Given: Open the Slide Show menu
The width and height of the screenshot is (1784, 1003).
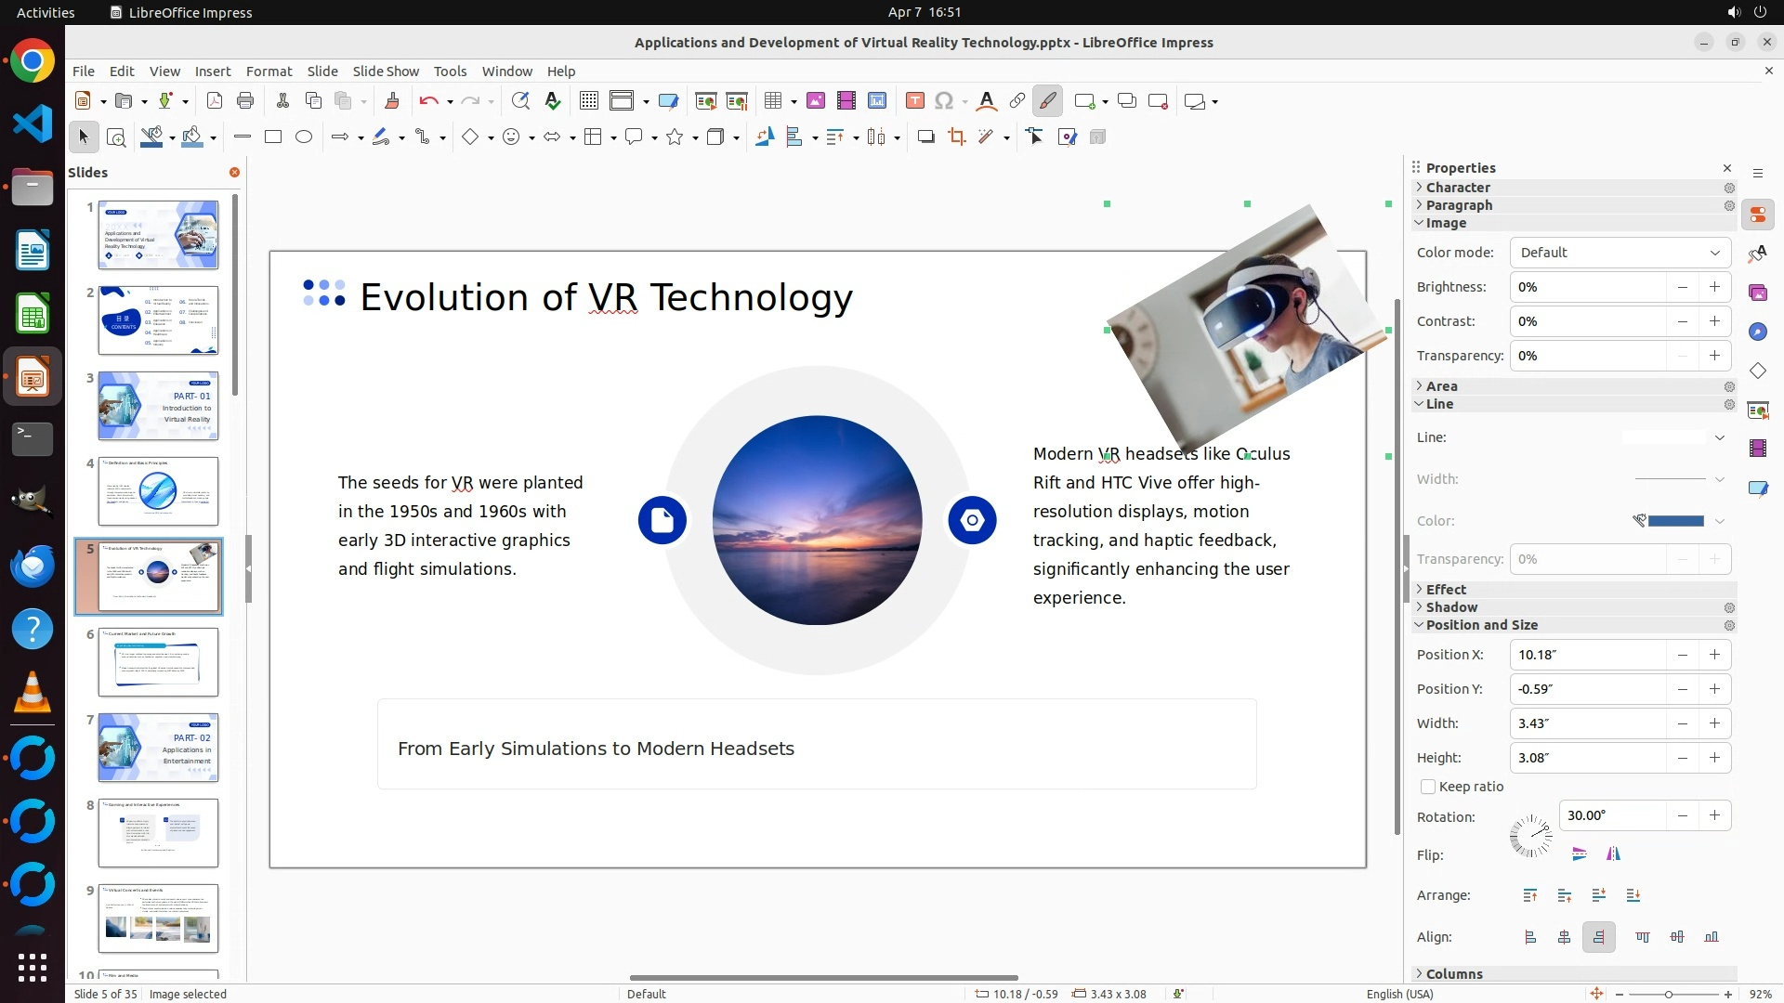Looking at the screenshot, I should pos(386,72).
